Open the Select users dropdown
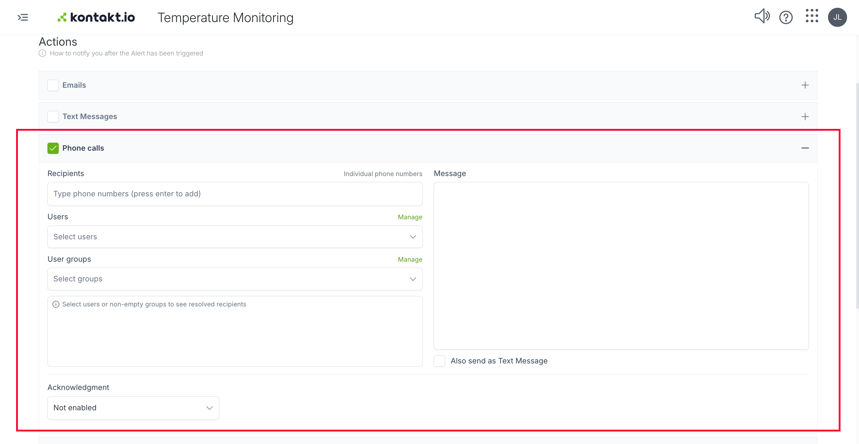Viewport: 859px width, 444px height. pyautogui.click(x=235, y=237)
